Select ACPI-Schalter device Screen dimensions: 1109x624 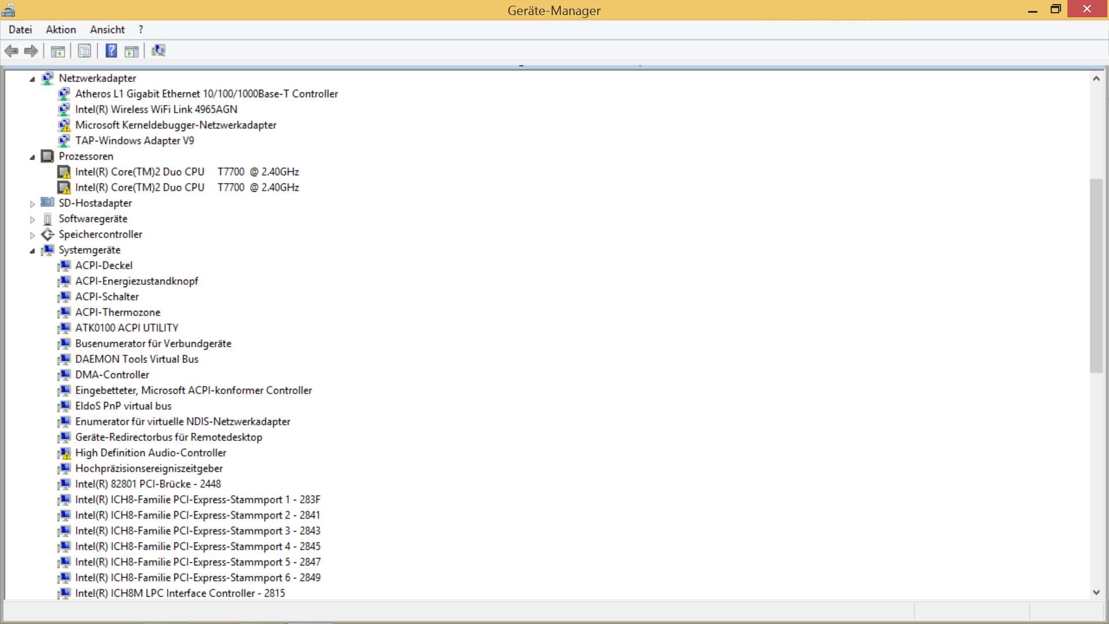(x=107, y=296)
